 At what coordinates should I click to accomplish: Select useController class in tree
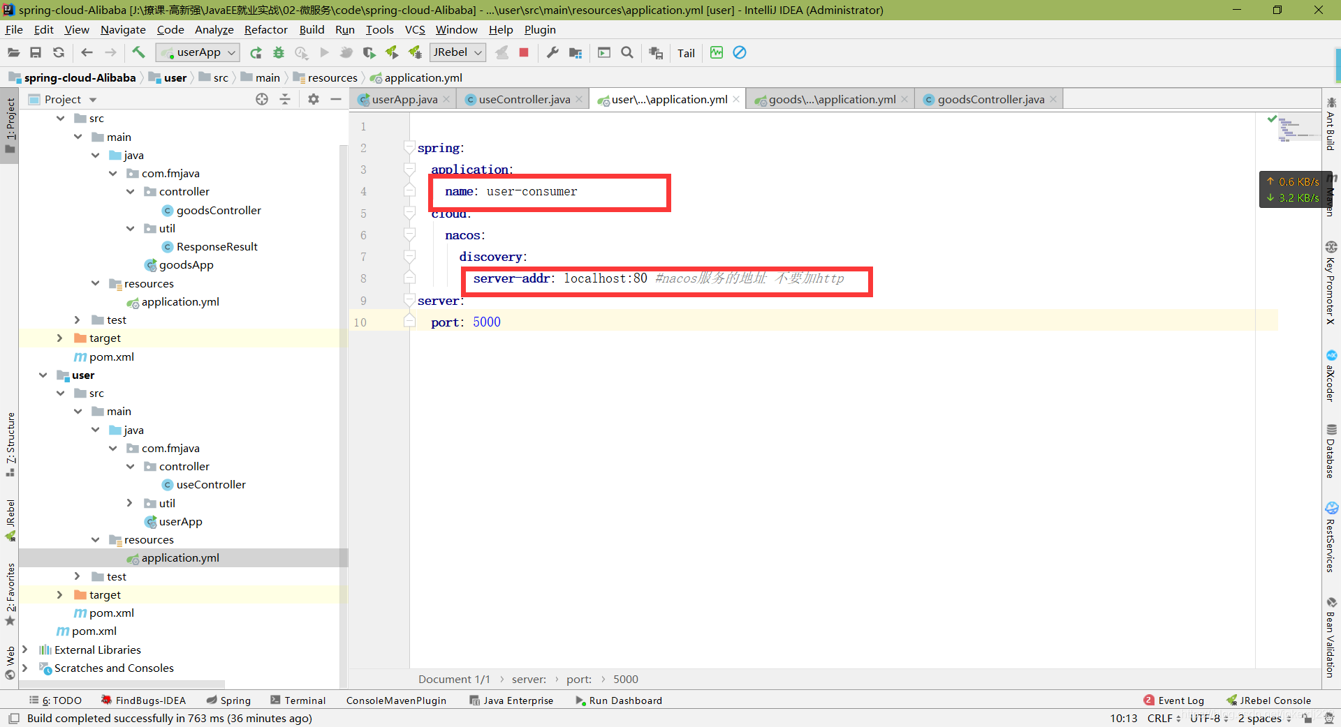point(203,484)
